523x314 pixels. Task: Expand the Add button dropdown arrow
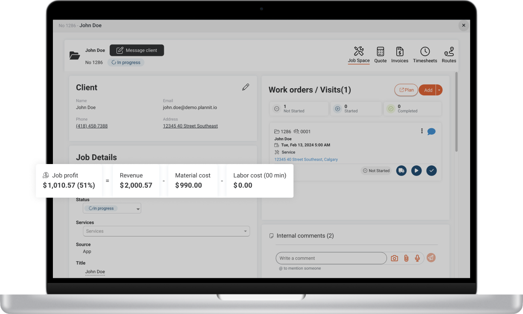[x=439, y=90]
